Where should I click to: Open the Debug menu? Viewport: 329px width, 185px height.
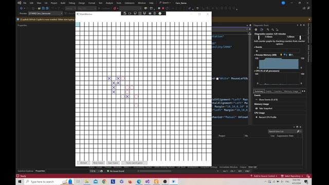coord(72,3)
